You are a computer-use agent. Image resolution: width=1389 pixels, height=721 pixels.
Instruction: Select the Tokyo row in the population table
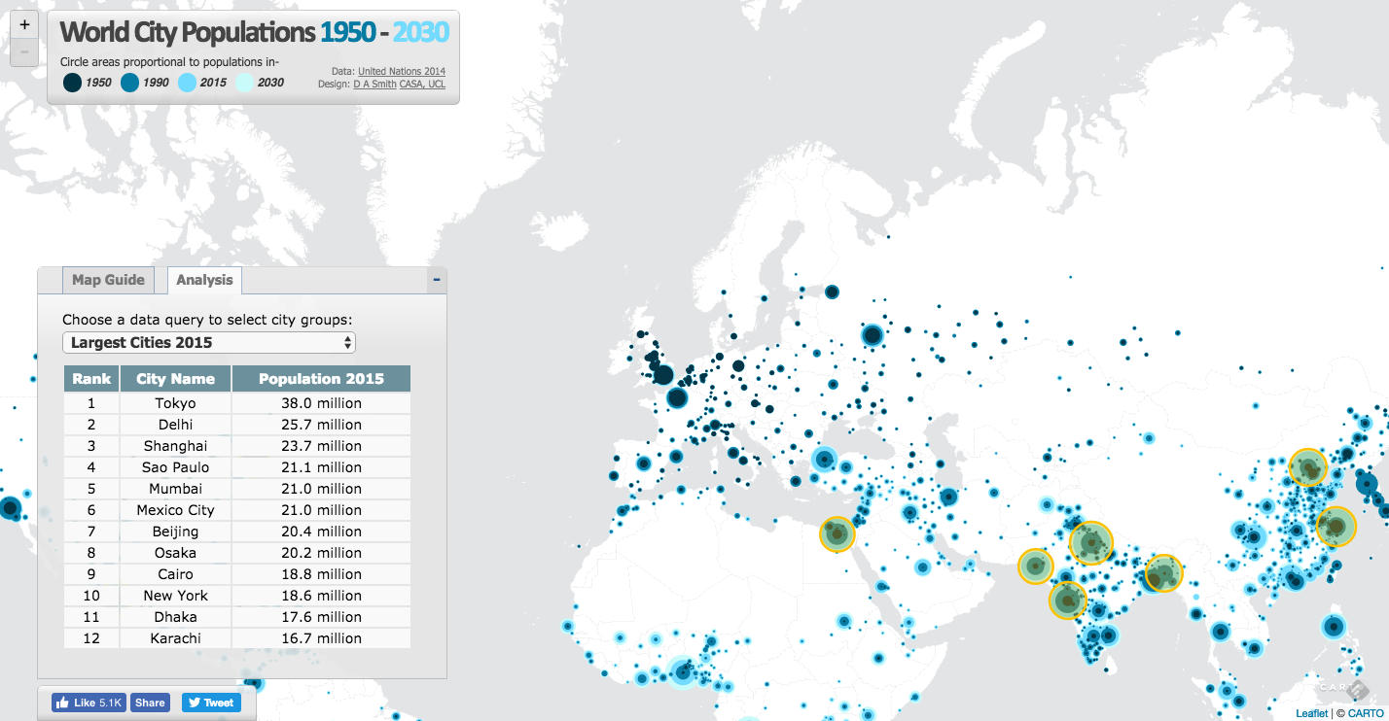(175, 402)
